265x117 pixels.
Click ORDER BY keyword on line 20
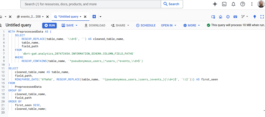pos(15,102)
